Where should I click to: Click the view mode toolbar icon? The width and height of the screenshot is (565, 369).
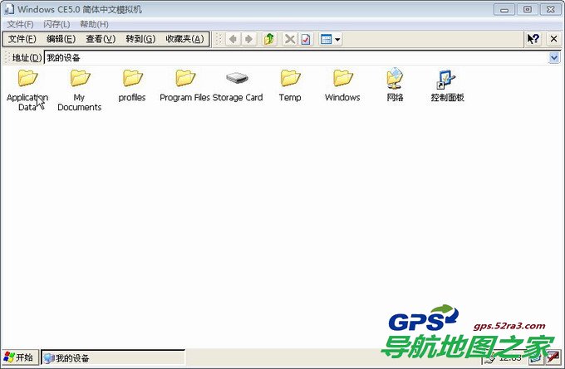click(326, 39)
